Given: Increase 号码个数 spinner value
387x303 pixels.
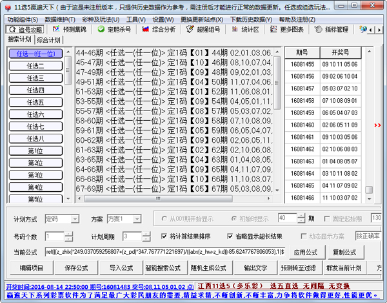Looking at the screenshot, I should click(69, 234).
